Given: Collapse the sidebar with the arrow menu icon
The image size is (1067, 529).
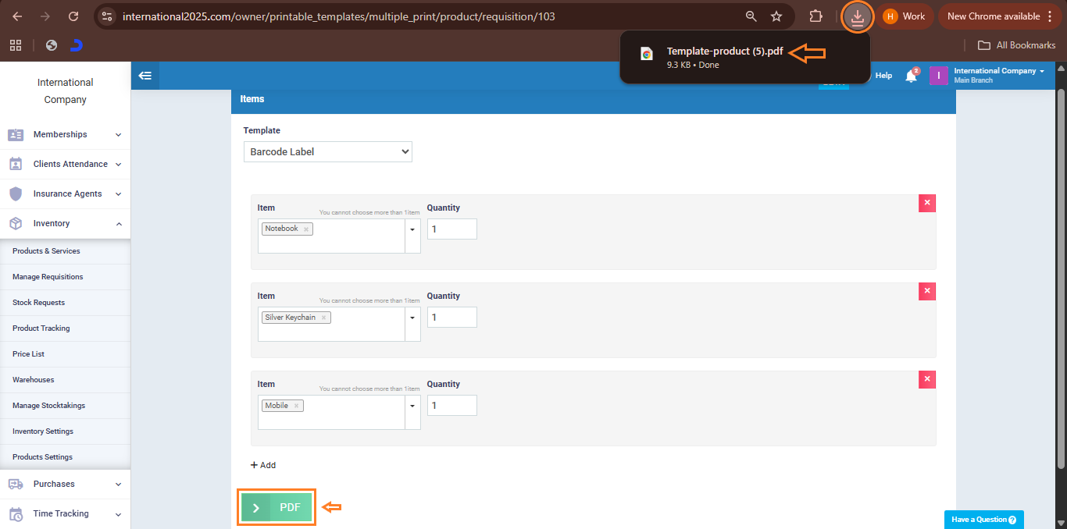Looking at the screenshot, I should [145, 76].
